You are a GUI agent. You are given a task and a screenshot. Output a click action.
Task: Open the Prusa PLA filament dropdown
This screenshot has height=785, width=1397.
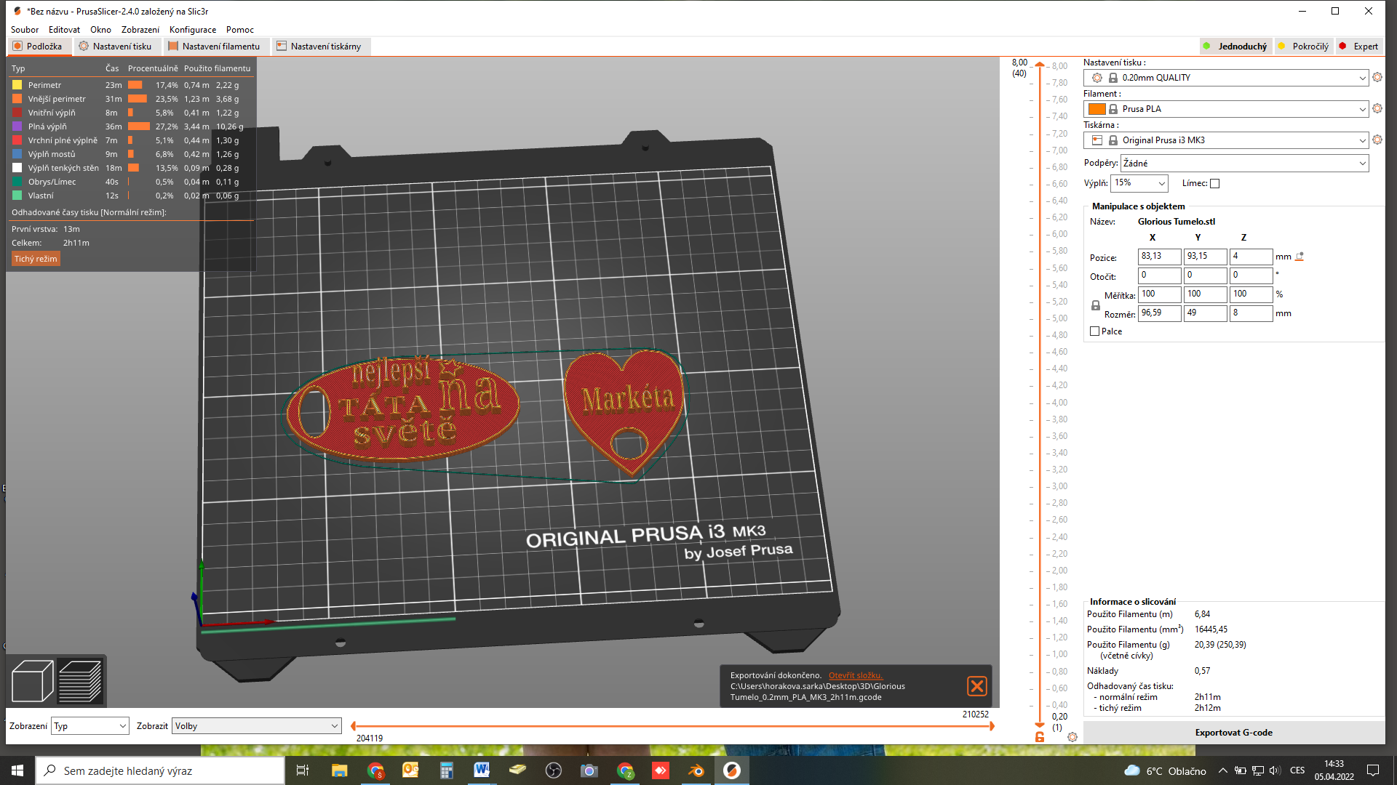(x=1226, y=109)
